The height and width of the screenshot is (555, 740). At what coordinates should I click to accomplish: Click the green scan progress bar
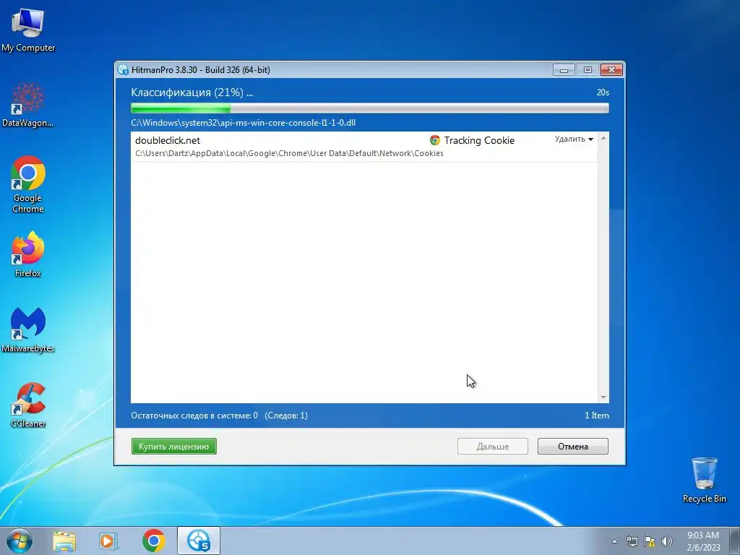369,108
